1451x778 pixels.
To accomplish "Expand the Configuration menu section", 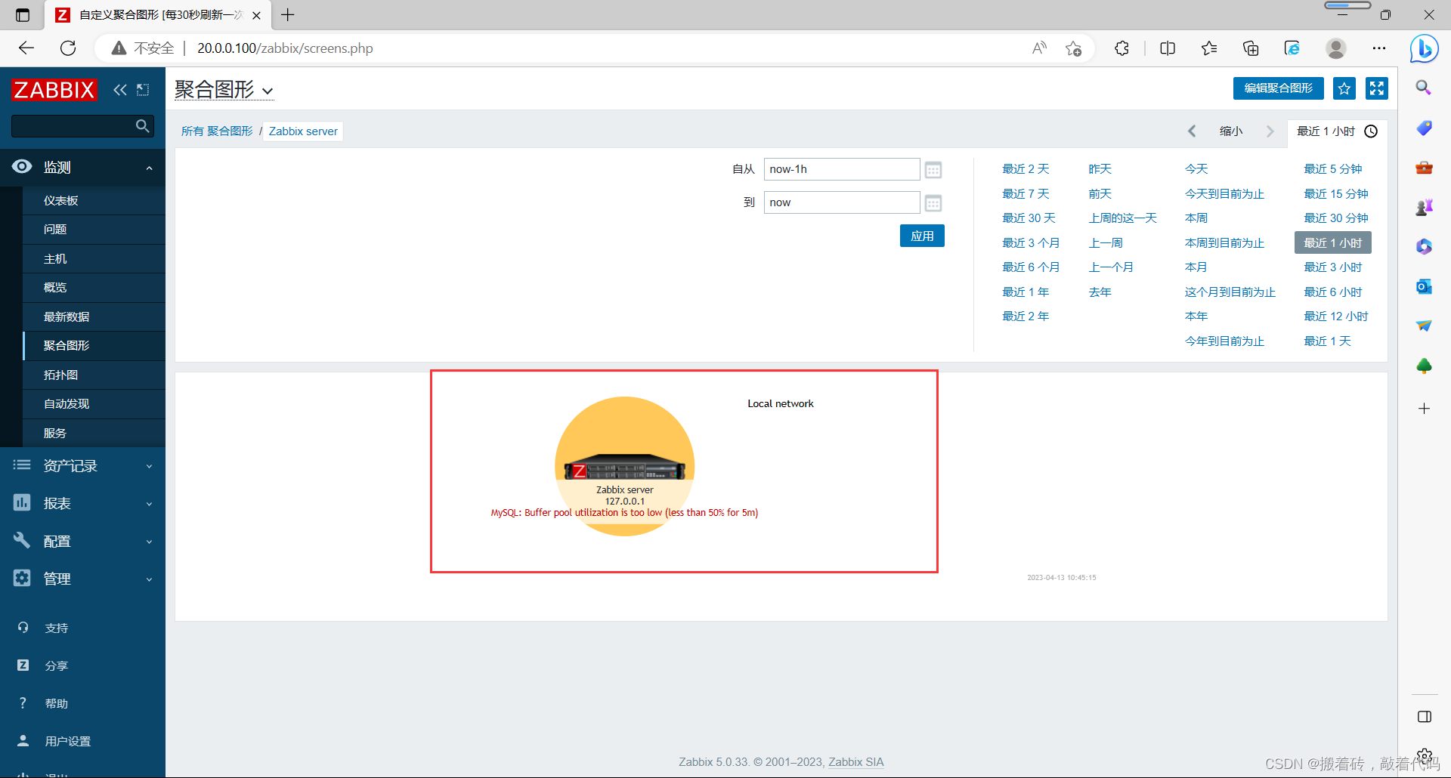I will (82, 541).
